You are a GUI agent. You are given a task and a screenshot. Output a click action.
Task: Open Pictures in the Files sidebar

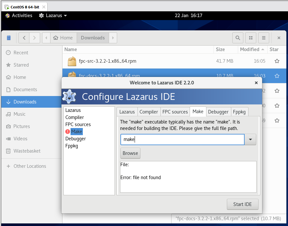31,126
